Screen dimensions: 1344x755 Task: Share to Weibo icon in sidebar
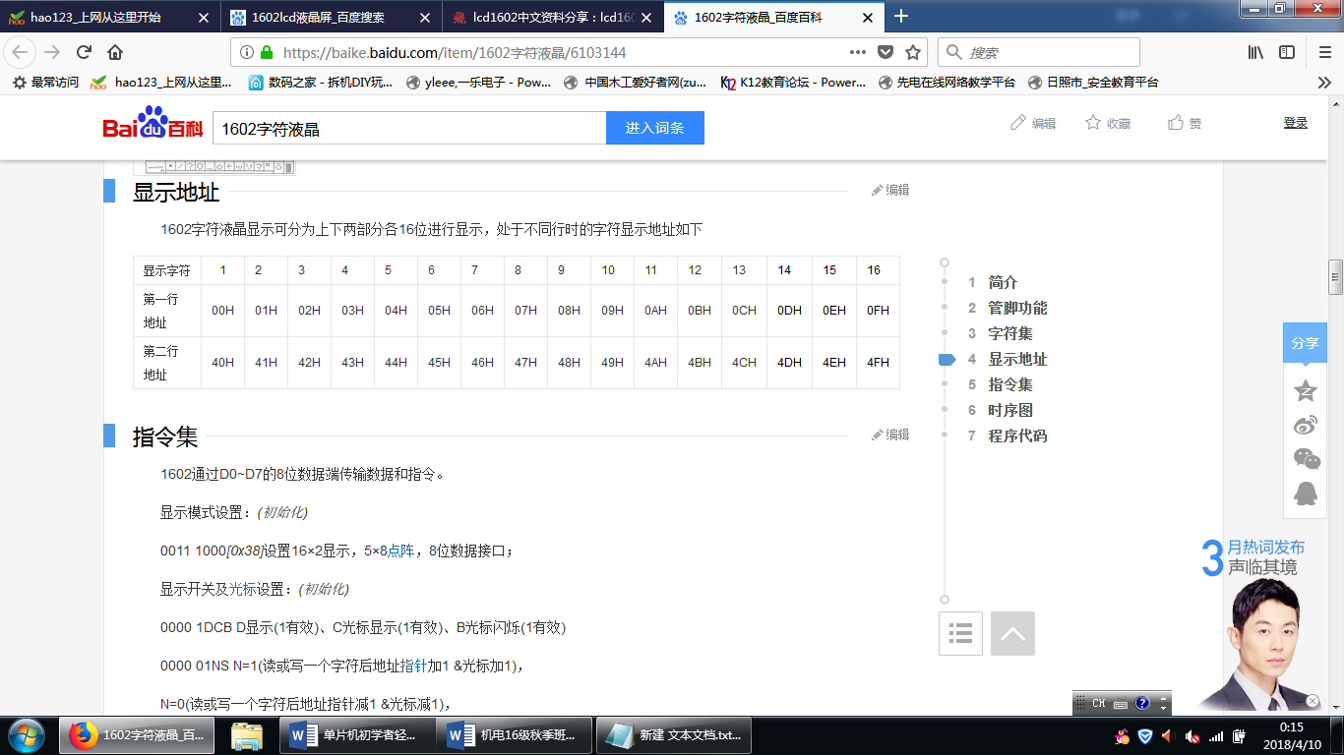(1306, 425)
